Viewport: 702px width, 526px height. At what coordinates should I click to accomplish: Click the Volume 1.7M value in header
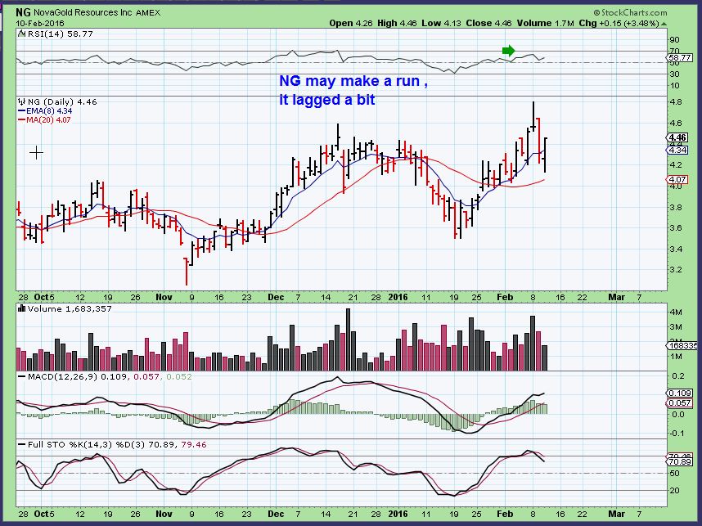545,23
